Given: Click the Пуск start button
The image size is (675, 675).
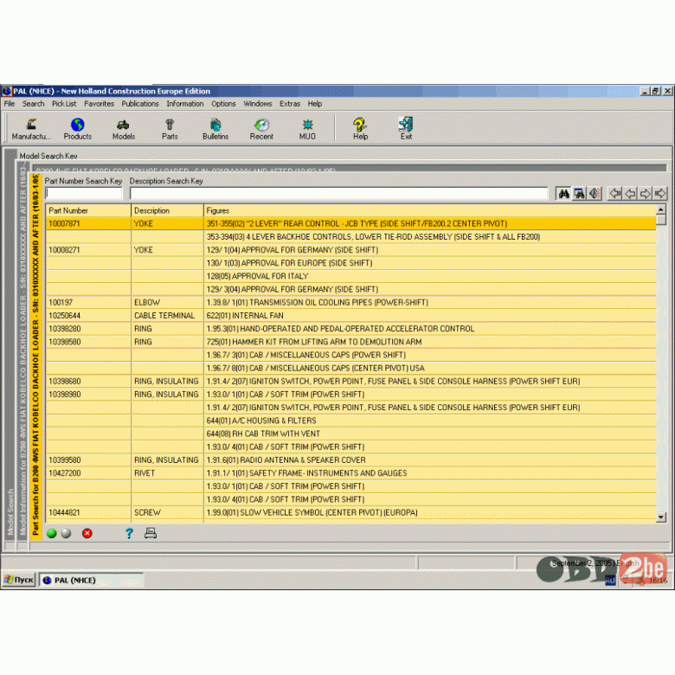Looking at the screenshot, I should [19, 580].
